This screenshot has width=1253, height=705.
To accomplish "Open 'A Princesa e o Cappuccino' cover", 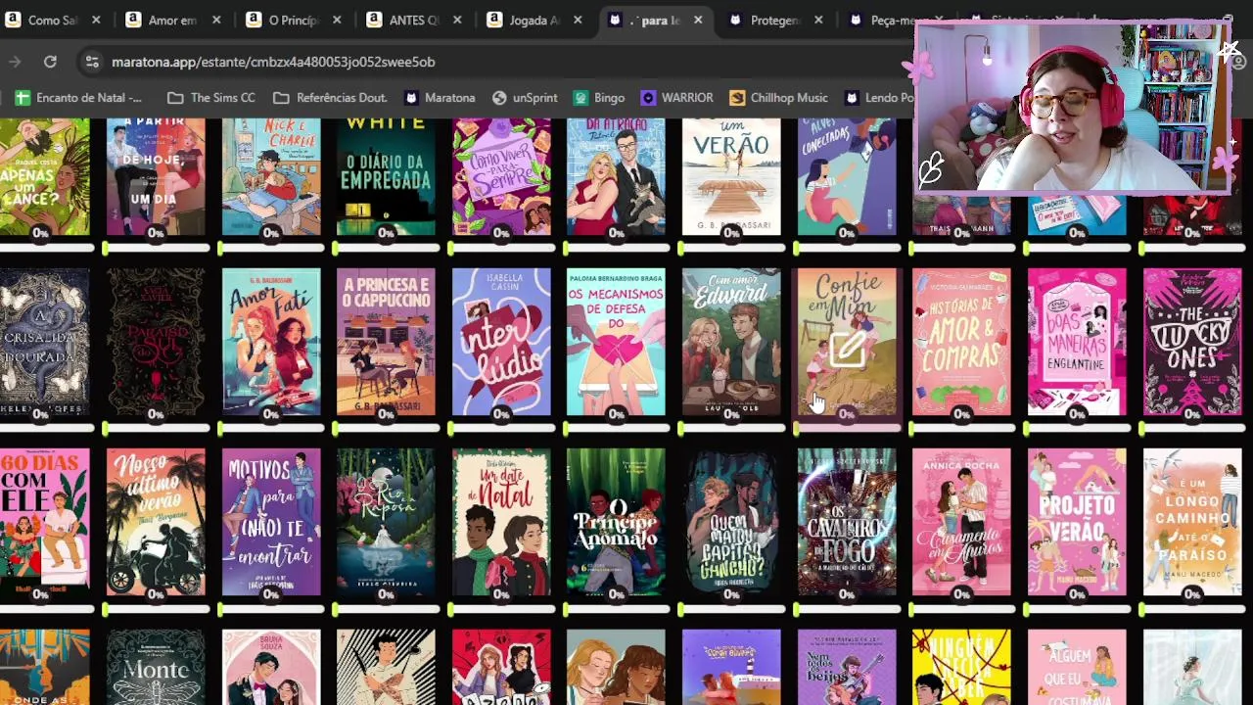I will pos(386,342).
